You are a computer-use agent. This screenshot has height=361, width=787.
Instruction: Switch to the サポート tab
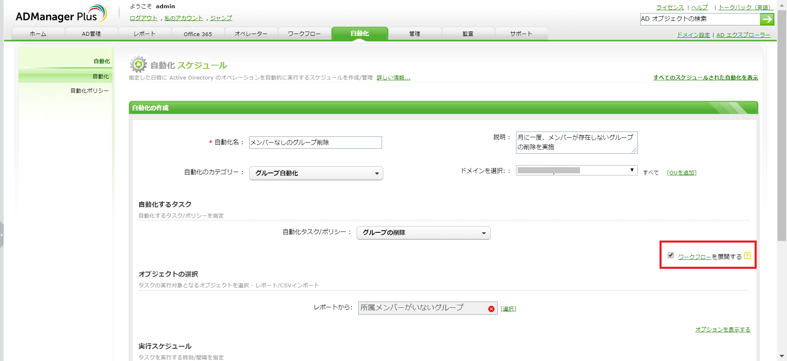(521, 34)
